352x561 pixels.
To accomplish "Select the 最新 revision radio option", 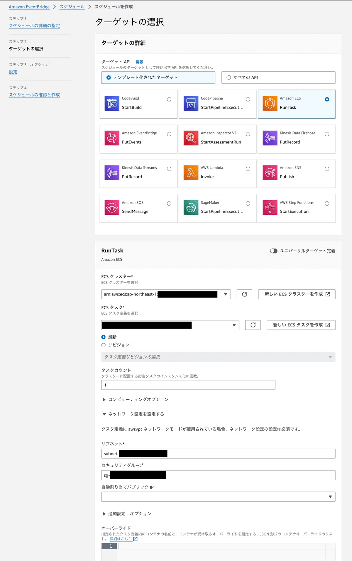I will click(104, 337).
